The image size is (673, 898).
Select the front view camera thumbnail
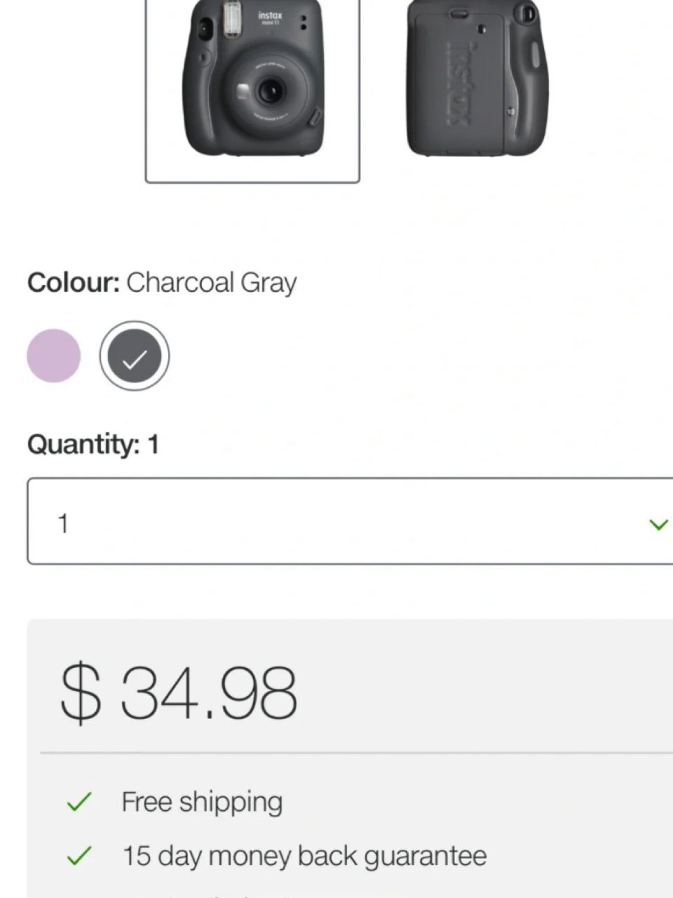(x=252, y=88)
